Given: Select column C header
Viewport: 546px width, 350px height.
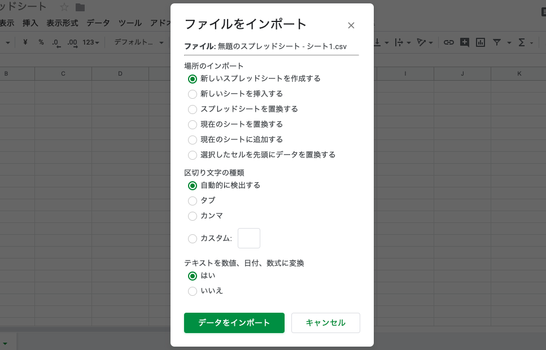Looking at the screenshot, I should pyautogui.click(x=63, y=73).
